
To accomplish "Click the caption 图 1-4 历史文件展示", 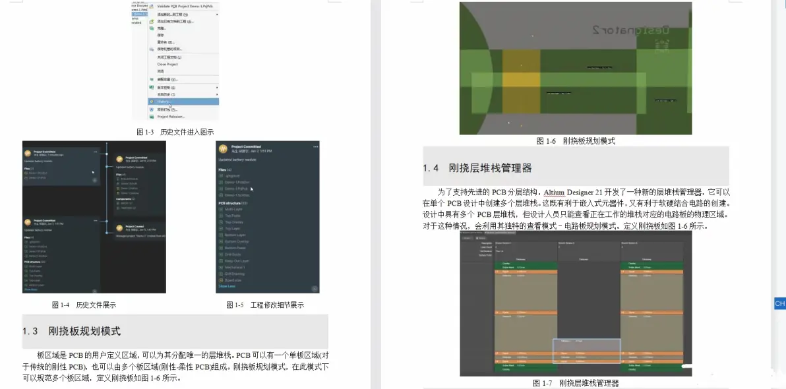I will [x=84, y=305].
